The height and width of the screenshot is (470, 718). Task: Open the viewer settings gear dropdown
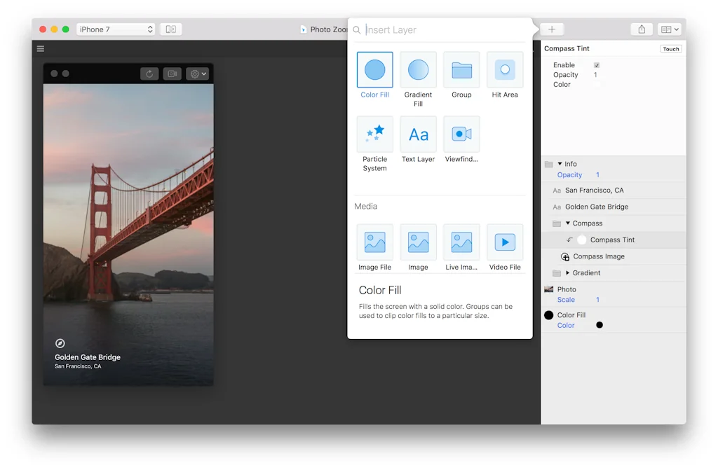(x=197, y=74)
